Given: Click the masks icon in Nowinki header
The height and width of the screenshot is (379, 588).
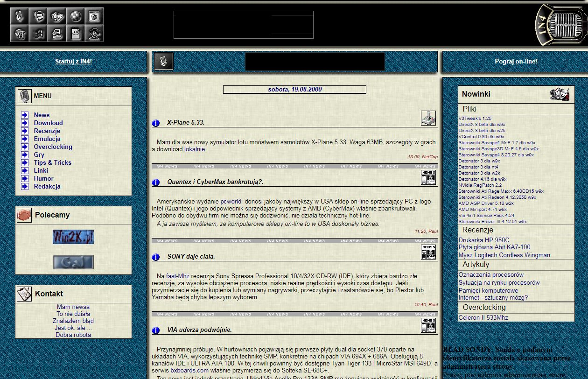Looking at the screenshot, I should [x=560, y=94].
